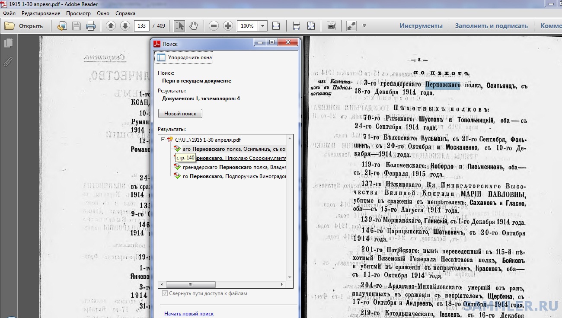The image size is (562, 318).
Task: Open the Заполнить и подписать pane
Action: pos(491,26)
